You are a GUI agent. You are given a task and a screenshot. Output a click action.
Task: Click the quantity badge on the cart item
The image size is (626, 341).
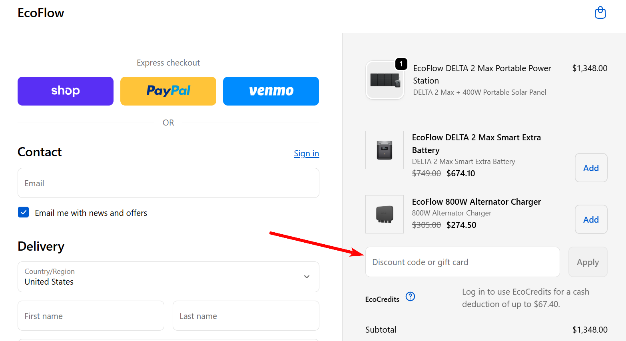(x=401, y=64)
